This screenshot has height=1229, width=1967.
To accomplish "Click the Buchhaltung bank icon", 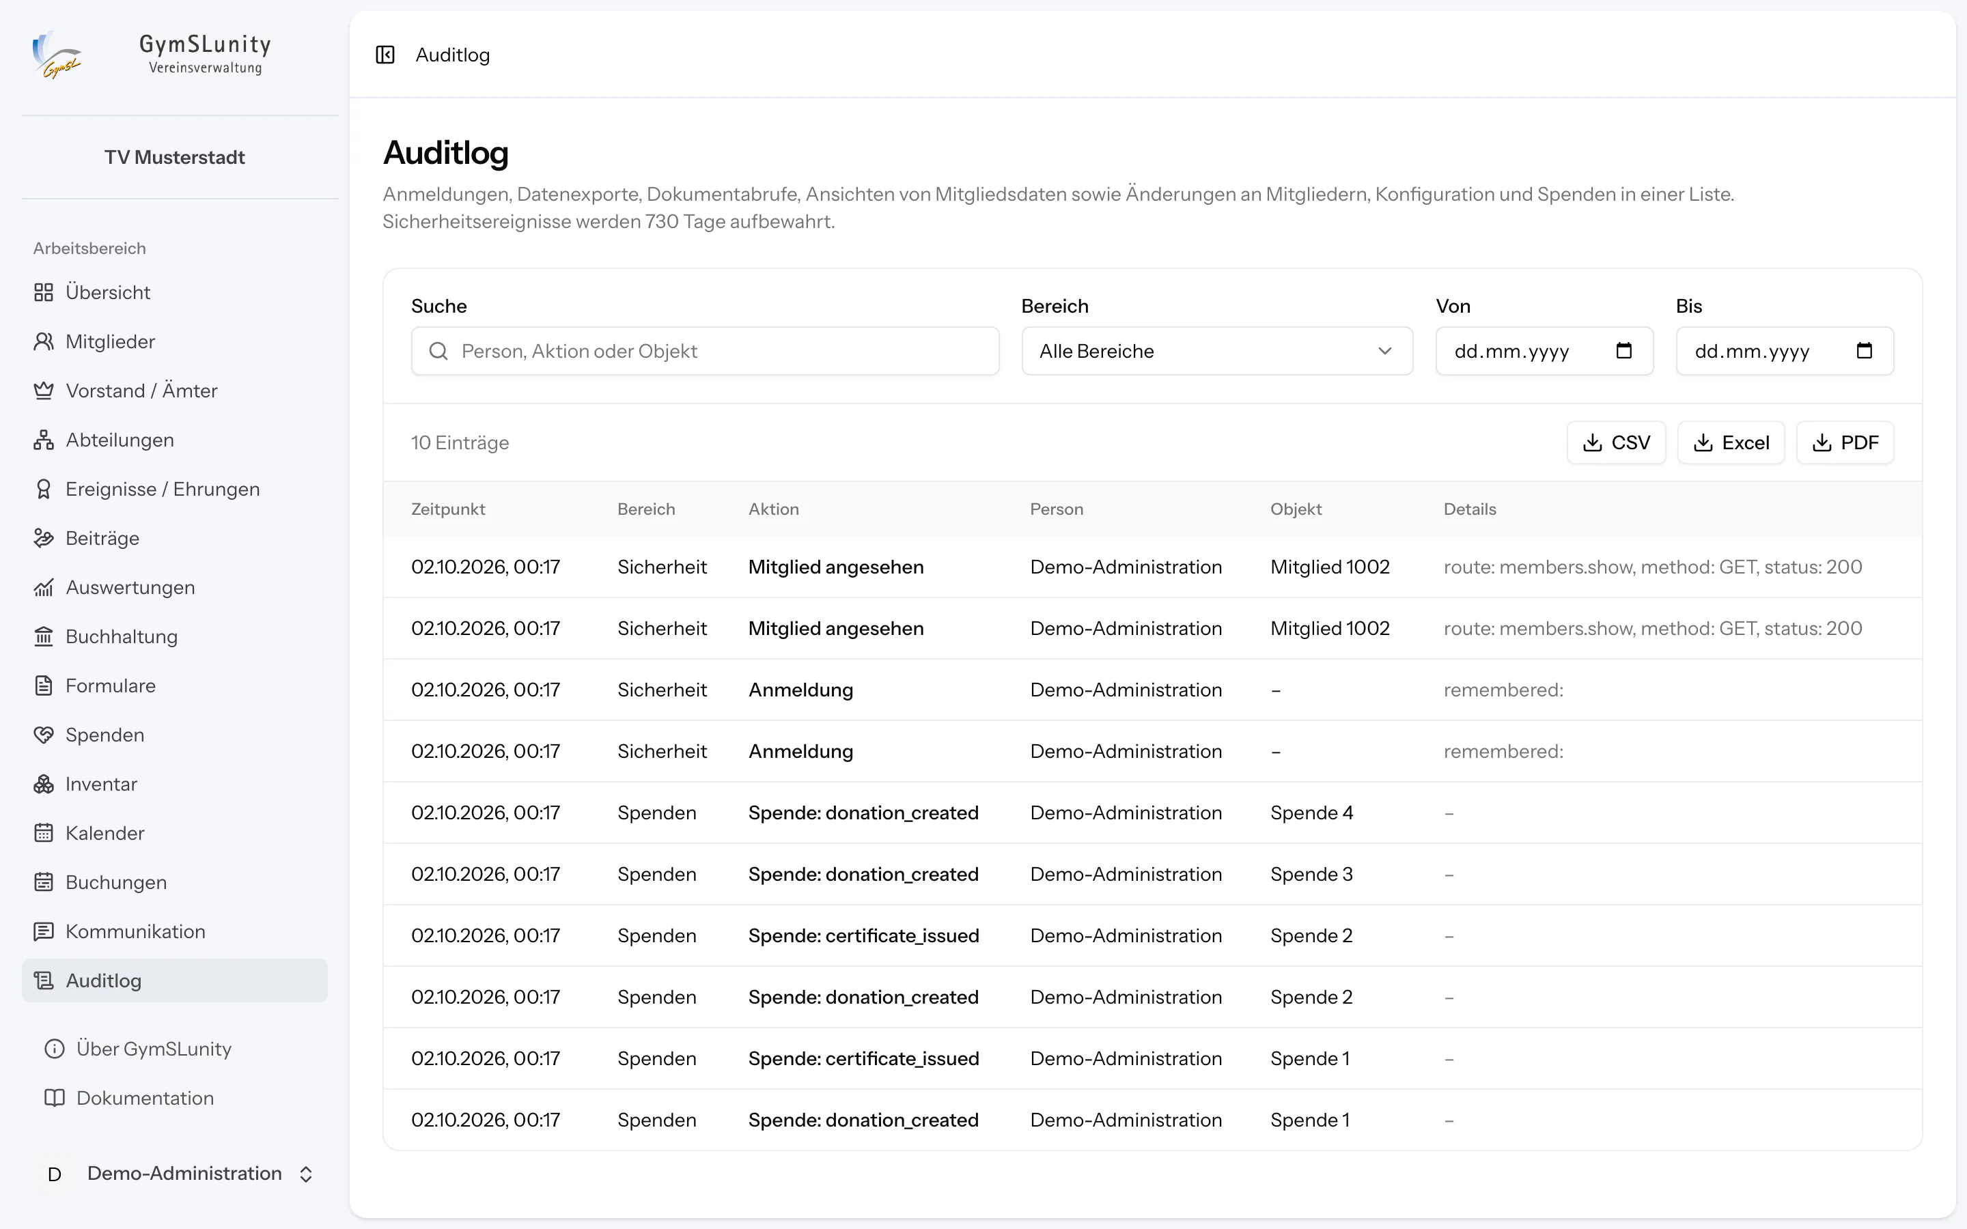I will point(44,636).
